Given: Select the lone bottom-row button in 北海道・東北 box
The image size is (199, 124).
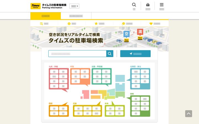Looking at the screenshot, I should coord(136,86).
